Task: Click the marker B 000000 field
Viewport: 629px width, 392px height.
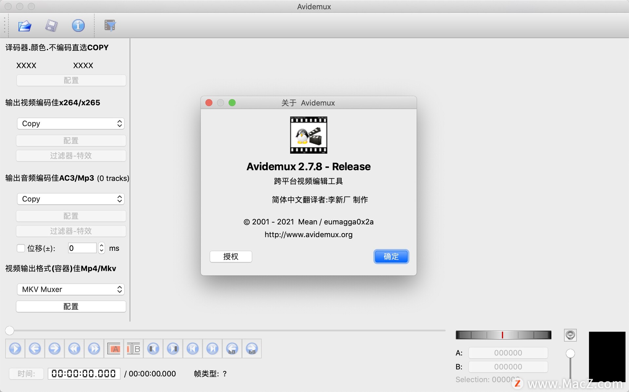Action: click(x=508, y=366)
